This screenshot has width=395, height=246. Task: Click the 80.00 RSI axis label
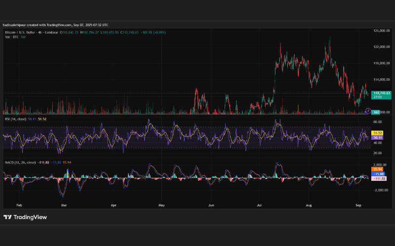378,122
